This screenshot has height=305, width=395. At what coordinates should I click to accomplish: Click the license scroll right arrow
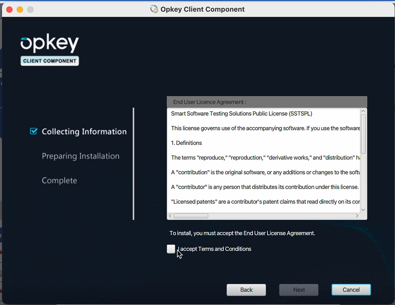point(357,216)
